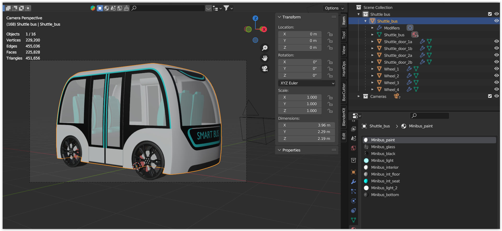The width and height of the screenshot is (502, 231).
Task: Select the Minibus_bottom material slot
Action: tap(429, 195)
